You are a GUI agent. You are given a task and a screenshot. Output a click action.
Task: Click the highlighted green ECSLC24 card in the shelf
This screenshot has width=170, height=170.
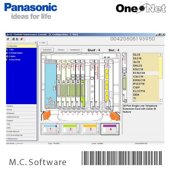click(82, 84)
